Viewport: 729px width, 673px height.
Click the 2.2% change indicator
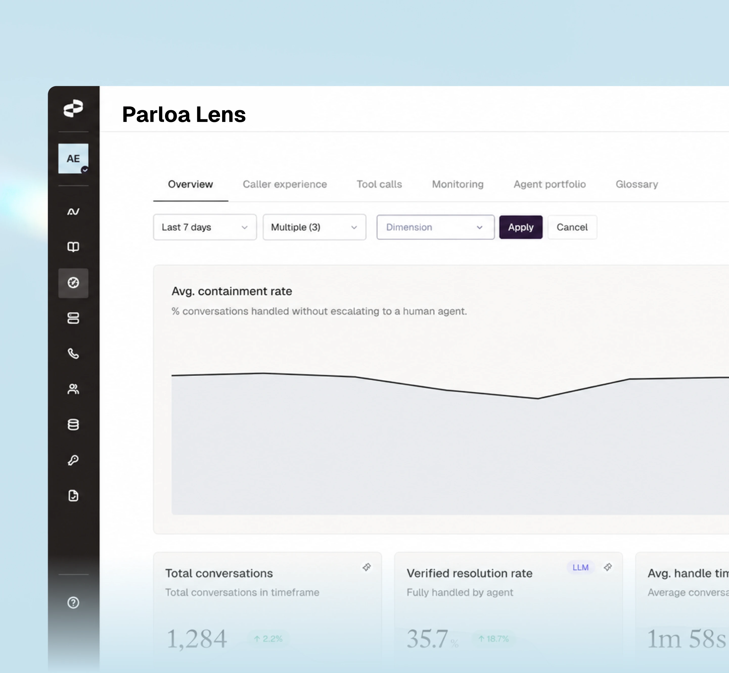coord(268,639)
